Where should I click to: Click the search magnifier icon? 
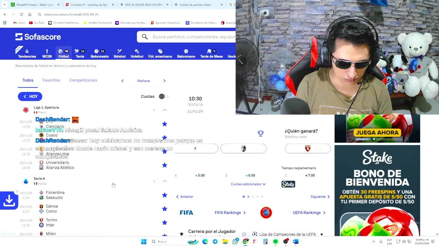[x=145, y=37]
